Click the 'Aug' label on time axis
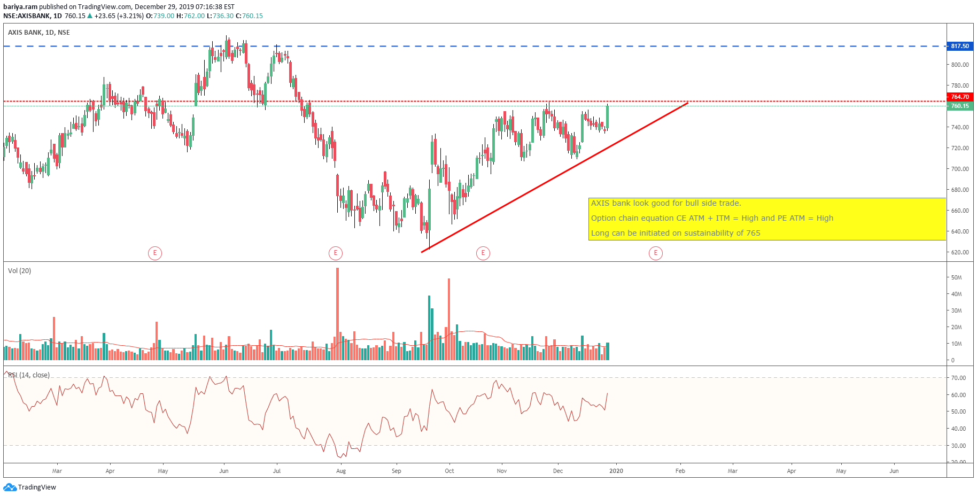The width and height of the screenshot is (977, 497). click(341, 471)
